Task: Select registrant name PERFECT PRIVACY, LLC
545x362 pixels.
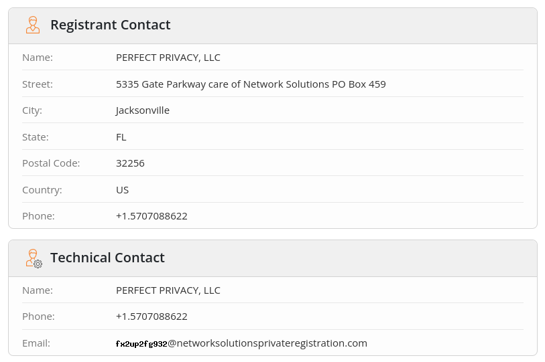Action: pyautogui.click(x=168, y=58)
